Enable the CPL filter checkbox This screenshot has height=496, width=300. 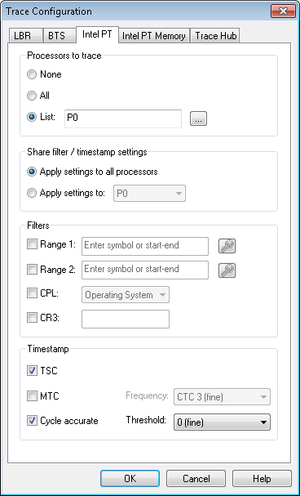click(32, 293)
